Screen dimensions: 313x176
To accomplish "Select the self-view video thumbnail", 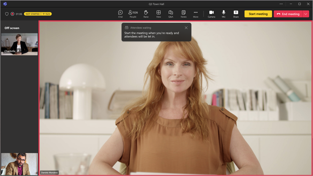I will tap(19, 164).
